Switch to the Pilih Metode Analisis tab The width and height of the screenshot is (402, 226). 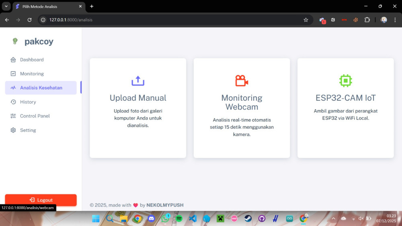point(46,6)
